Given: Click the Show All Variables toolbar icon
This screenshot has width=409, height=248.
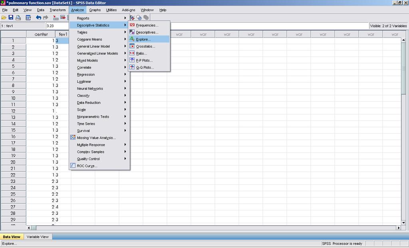Looking at the screenshot, I should (146, 18).
